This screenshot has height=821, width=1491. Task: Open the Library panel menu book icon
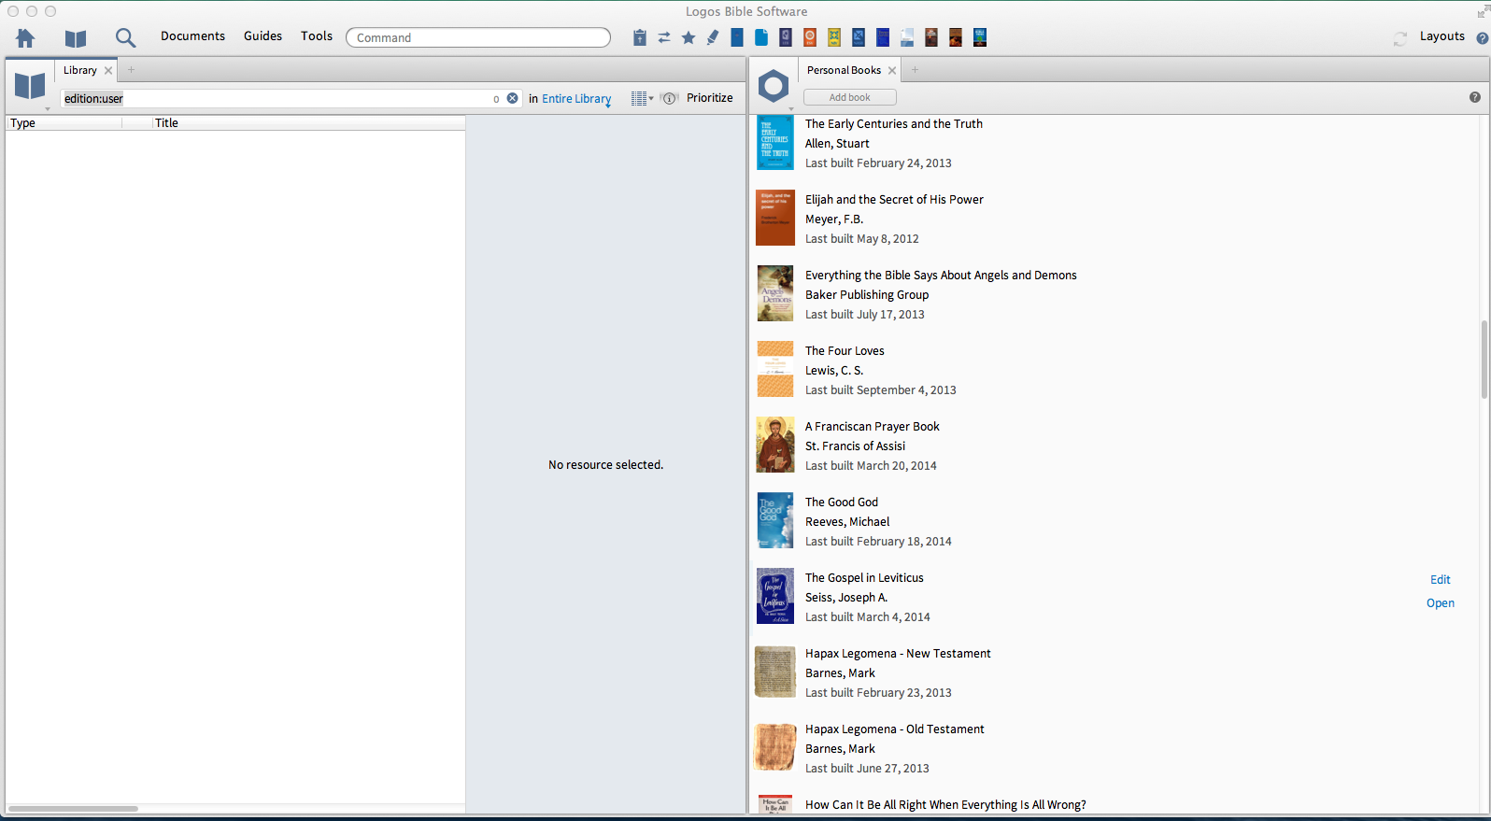coord(30,87)
